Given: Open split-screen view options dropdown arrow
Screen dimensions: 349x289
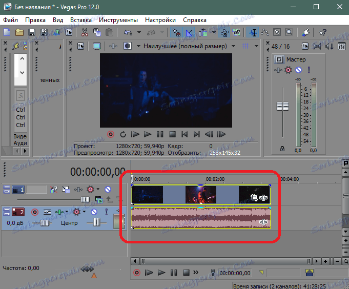Looking at the screenshot, I should pyautogui.click(x=138, y=46).
